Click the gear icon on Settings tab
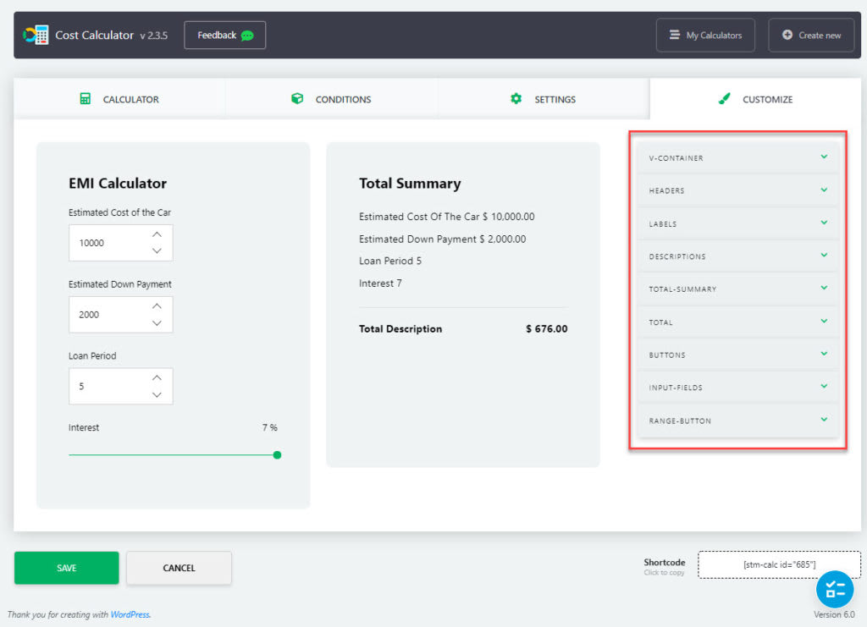Image resolution: width=867 pixels, height=627 pixels. (516, 99)
